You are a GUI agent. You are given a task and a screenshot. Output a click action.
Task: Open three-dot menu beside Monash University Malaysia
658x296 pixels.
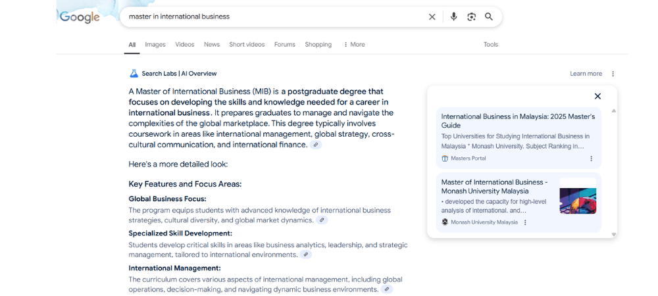coord(525,222)
